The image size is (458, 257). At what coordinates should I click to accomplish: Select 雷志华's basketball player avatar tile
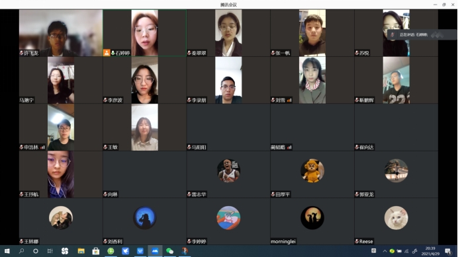click(x=228, y=174)
